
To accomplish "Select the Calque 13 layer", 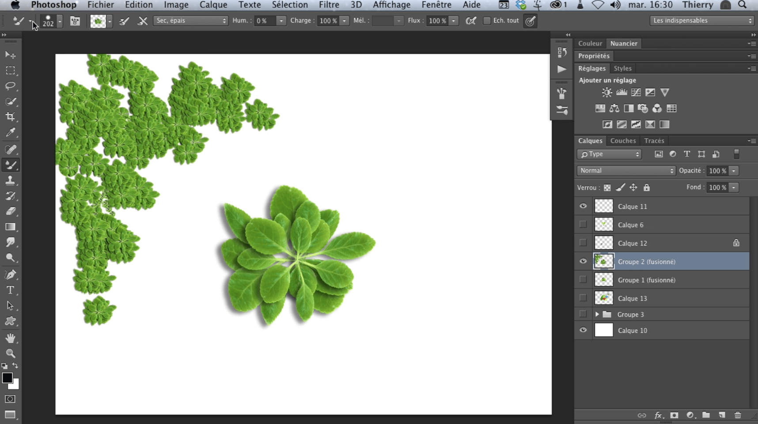I will 632,298.
